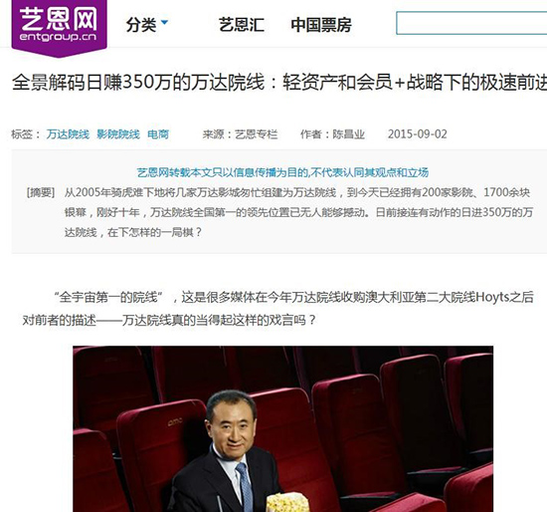Viewport: 547px width, 512px height.
Task: Open the 万达院线 tag link
Action: [x=68, y=134]
